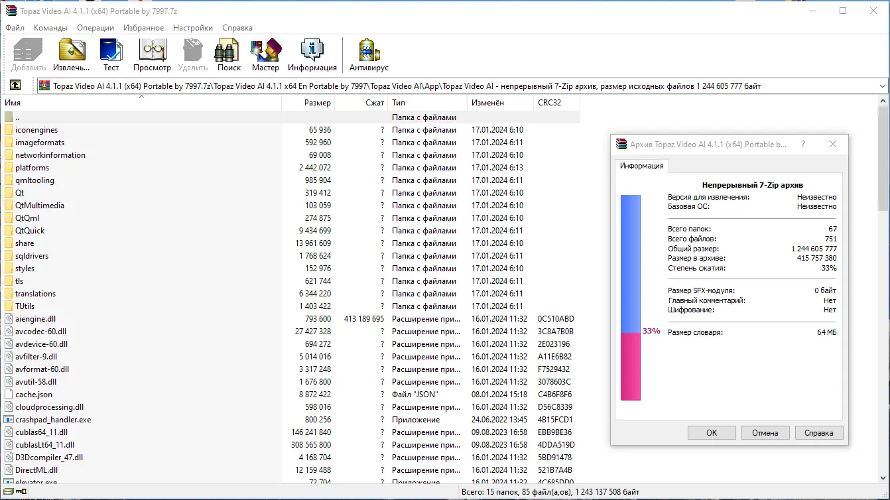Open the Qt folder

point(22,192)
